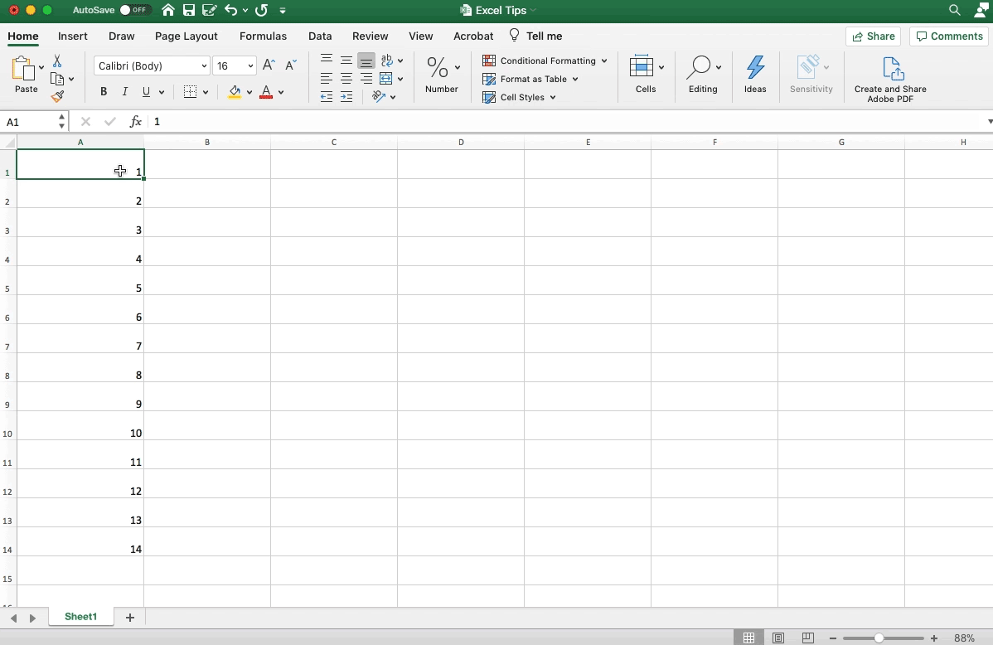Switch to the Formulas ribbon tab

pyautogui.click(x=263, y=36)
